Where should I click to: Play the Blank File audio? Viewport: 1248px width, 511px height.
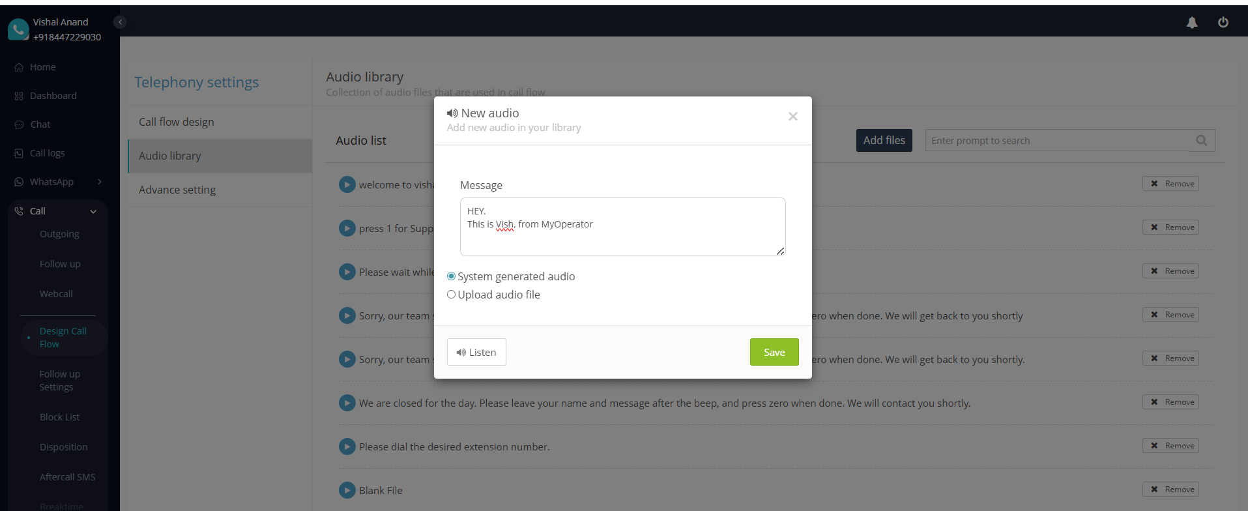pos(347,490)
